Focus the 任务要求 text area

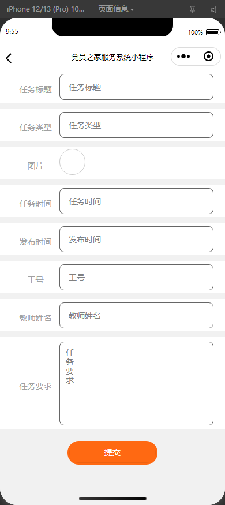coord(137,384)
